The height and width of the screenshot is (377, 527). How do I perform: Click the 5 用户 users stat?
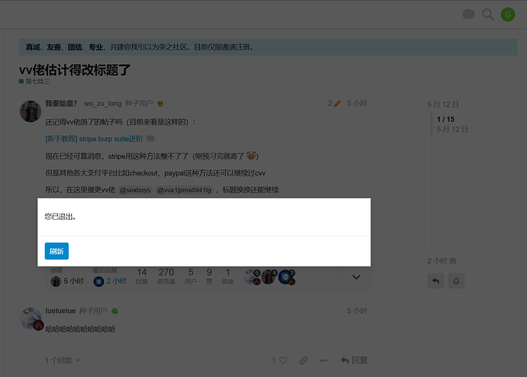pos(191,276)
